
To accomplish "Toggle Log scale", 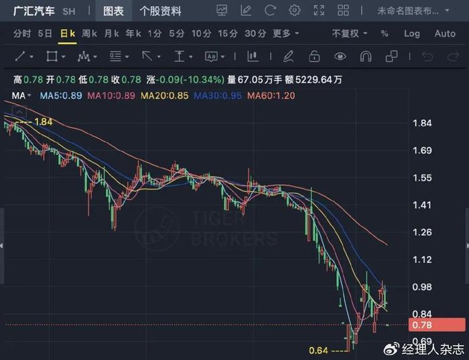I will 412,33.
